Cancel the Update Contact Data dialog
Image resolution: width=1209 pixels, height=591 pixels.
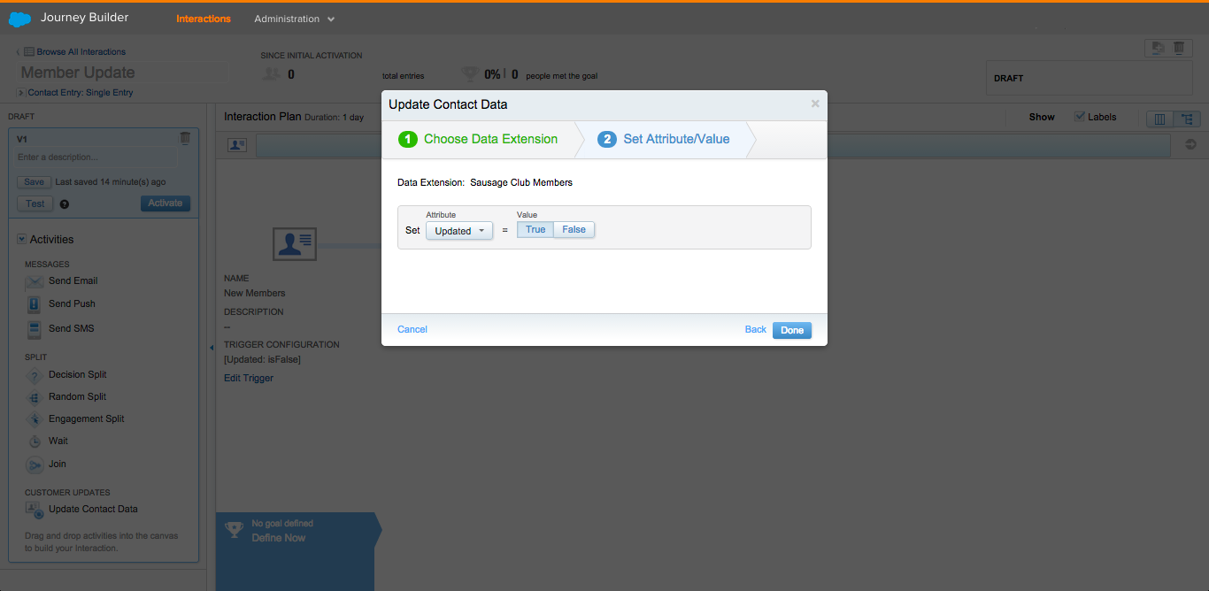412,329
